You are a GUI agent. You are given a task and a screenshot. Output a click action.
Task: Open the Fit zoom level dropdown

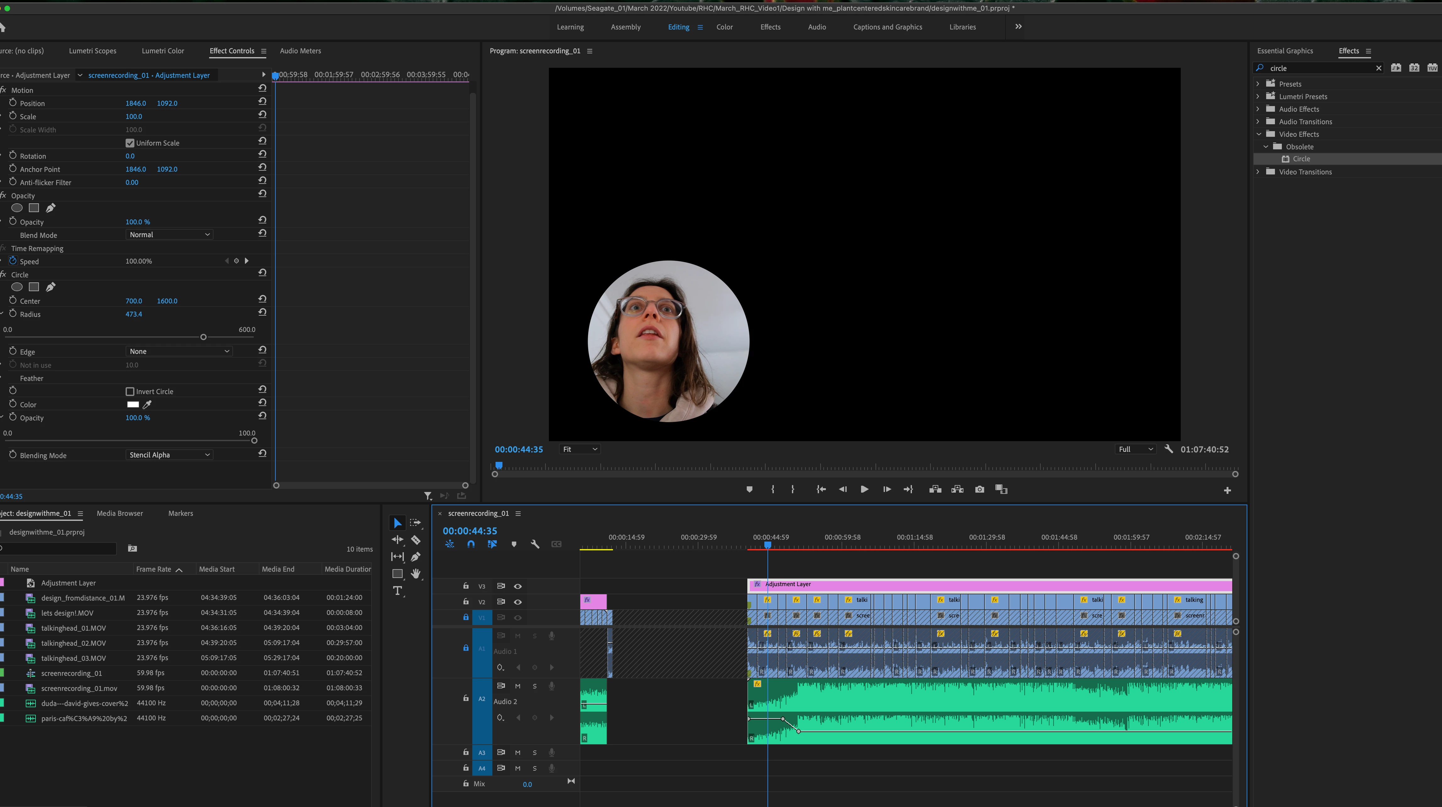(x=579, y=450)
